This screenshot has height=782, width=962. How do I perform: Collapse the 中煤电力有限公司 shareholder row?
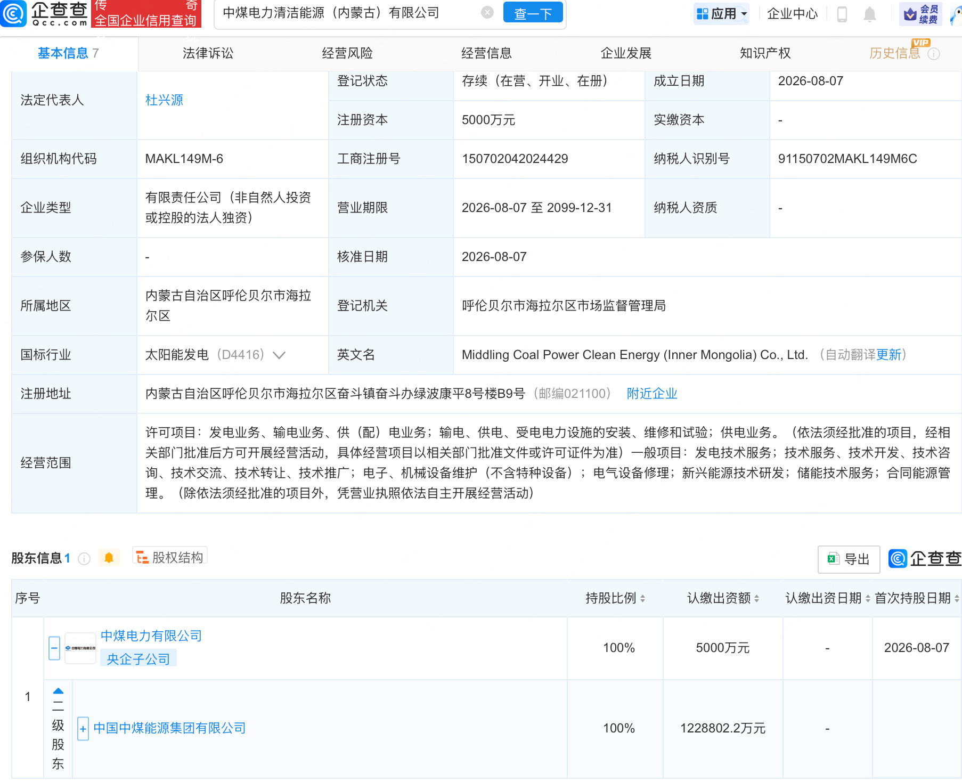[x=54, y=648]
